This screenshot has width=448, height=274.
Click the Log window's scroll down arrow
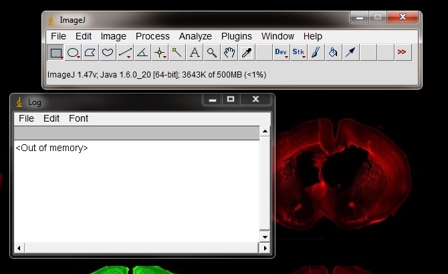(265, 237)
